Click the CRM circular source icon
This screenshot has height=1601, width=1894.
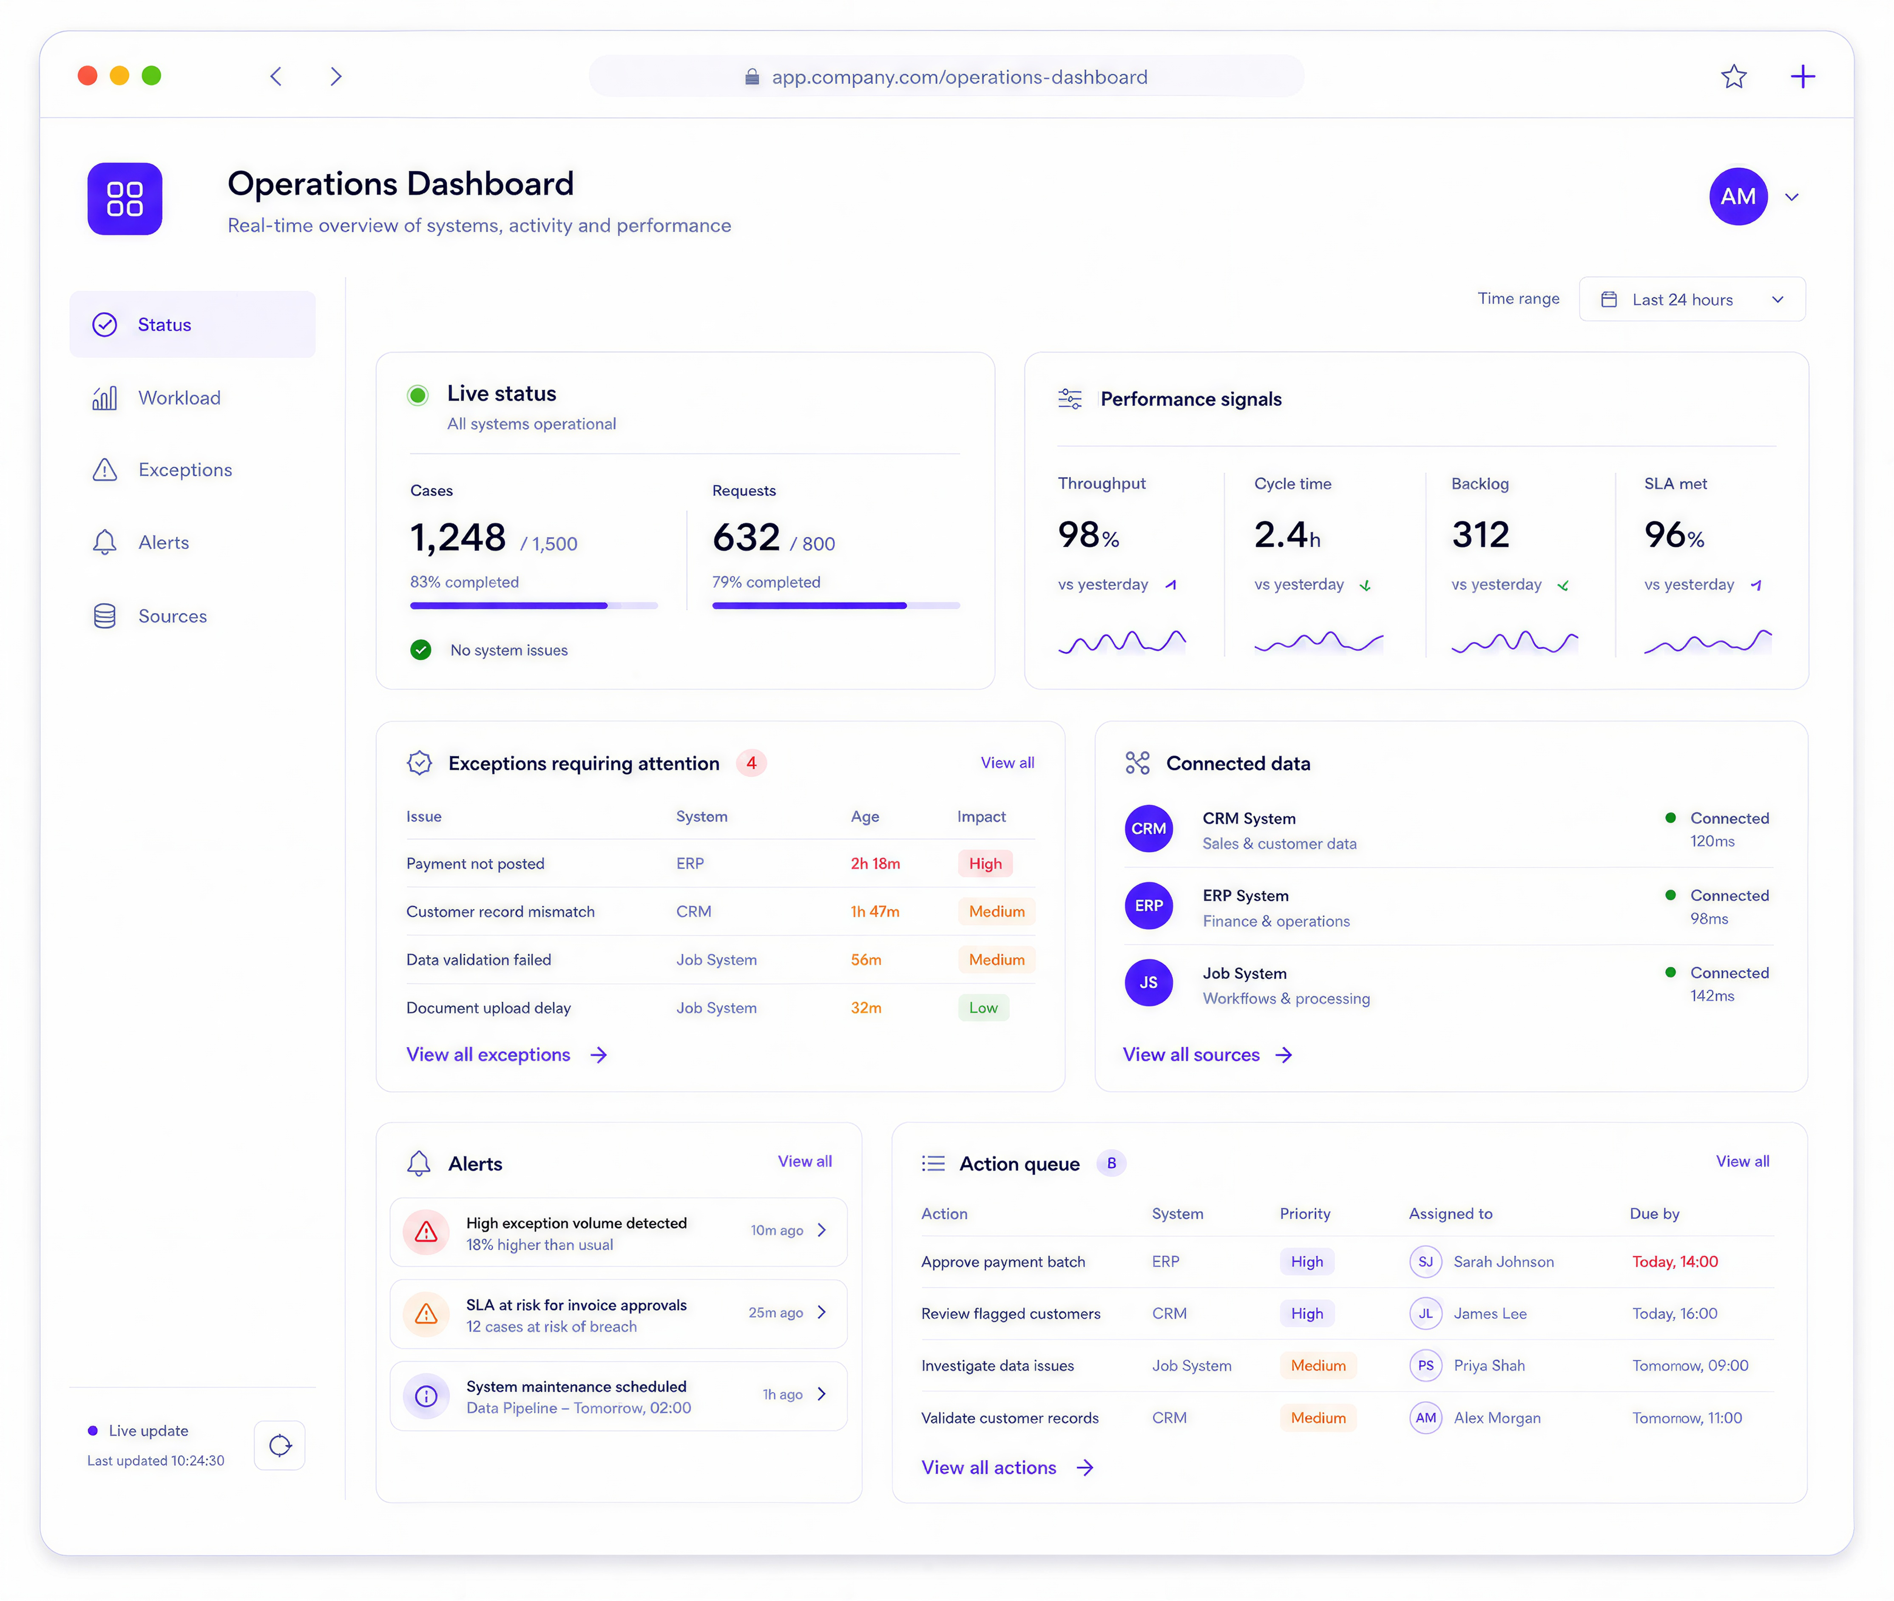click(1148, 829)
